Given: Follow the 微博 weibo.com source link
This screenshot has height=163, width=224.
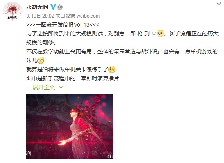Looking at the screenshot, I should point(83,16).
